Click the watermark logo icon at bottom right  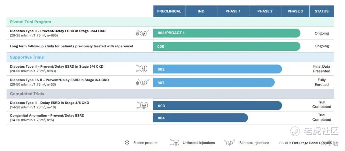coord(295,131)
